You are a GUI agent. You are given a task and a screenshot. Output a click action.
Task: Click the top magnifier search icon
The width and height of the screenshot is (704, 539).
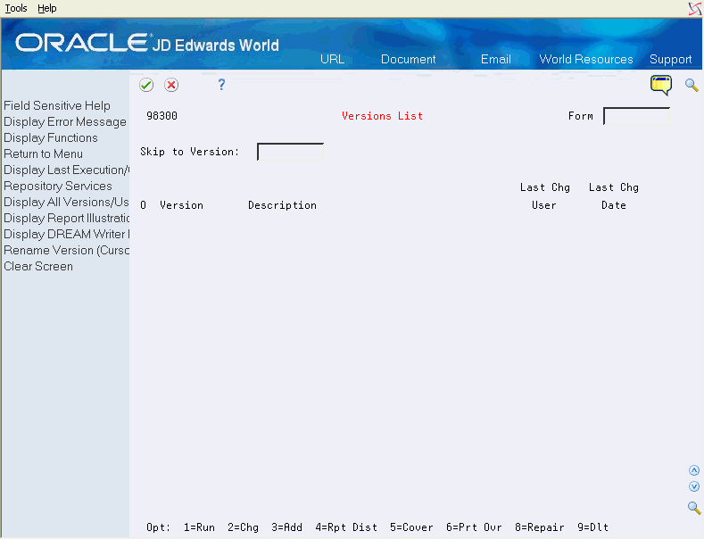692,85
